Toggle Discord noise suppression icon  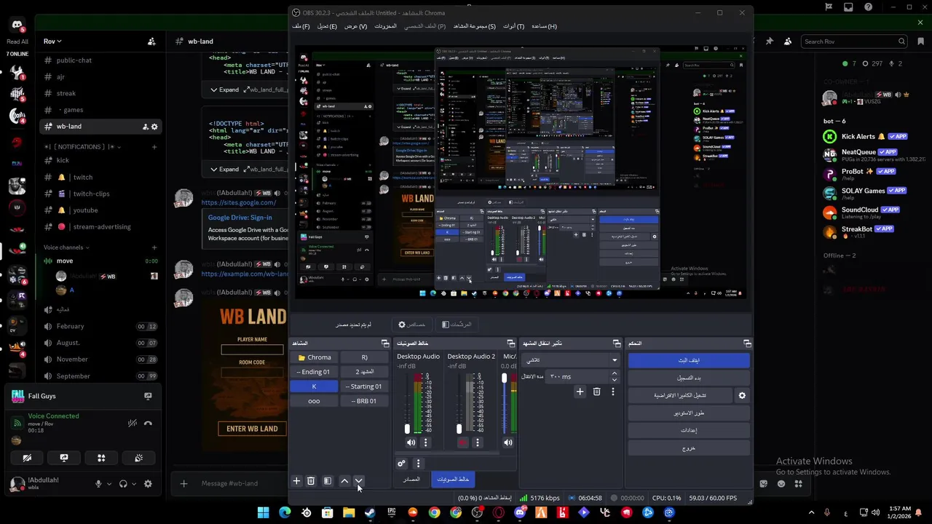point(132,423)
